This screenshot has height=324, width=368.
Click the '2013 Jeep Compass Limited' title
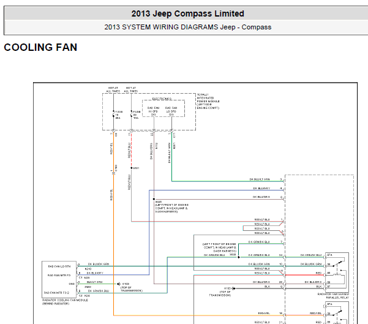pos(187,13)
